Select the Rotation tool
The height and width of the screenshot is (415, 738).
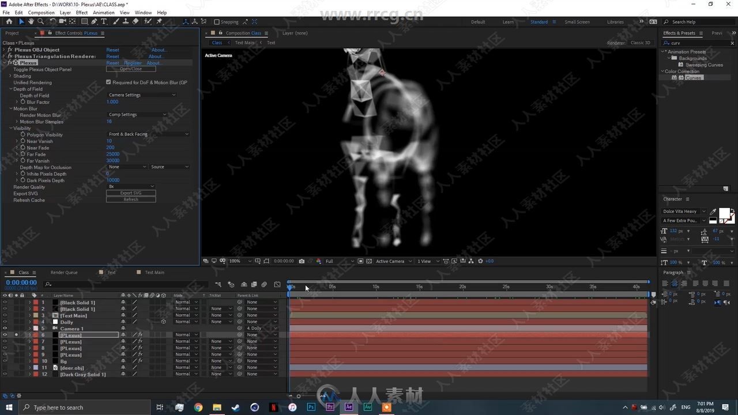click(52, 21)
